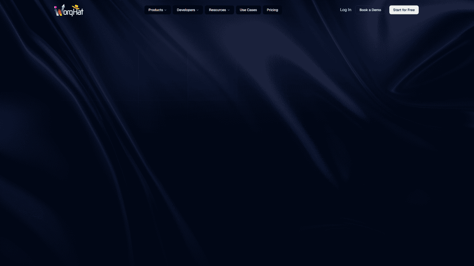Open the Developers menu
This screenshot has width=474, height=266.
(186, 10)
